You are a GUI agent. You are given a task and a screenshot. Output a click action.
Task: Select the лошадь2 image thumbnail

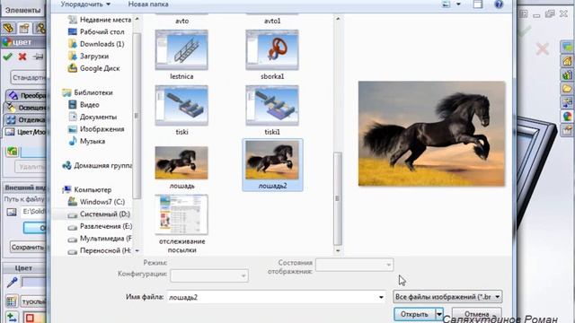tap(272, 165)
